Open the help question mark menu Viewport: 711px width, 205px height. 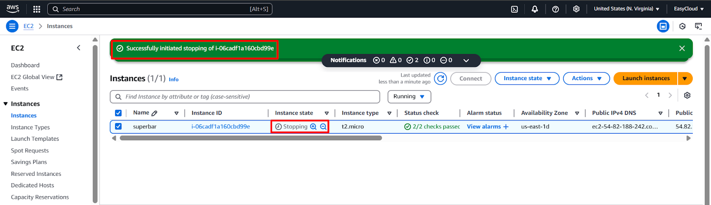click(555, 9)
